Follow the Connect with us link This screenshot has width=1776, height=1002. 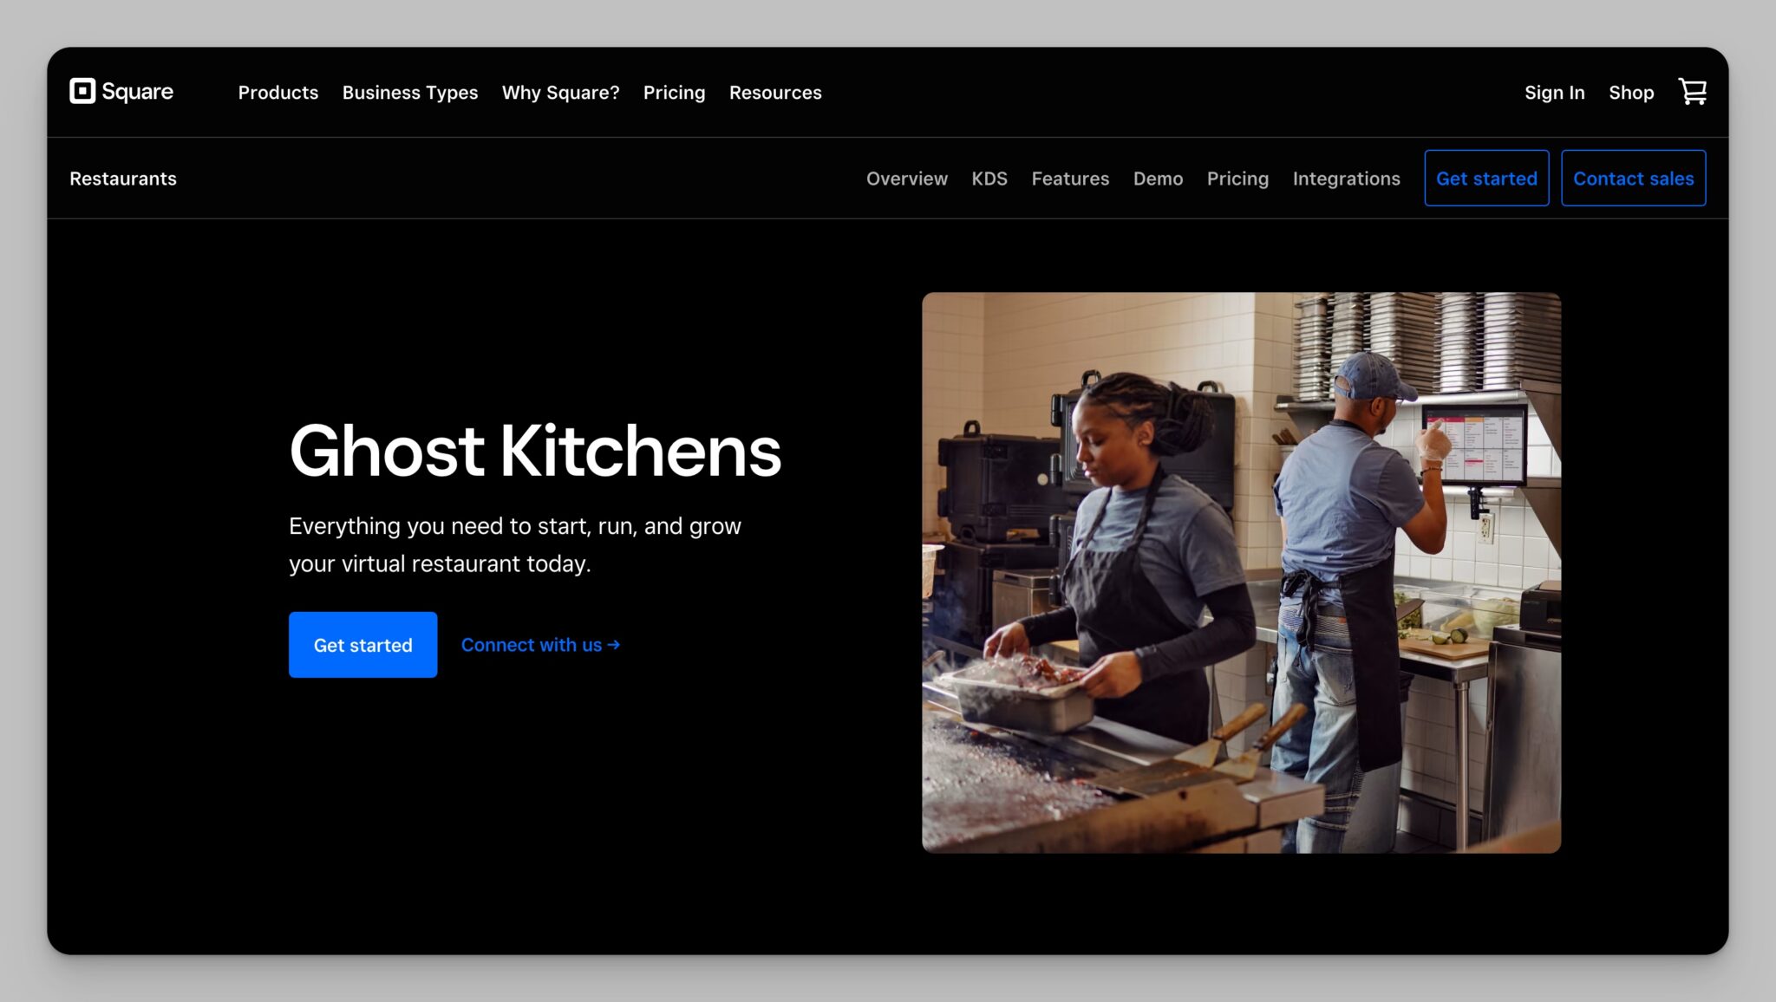540,644
